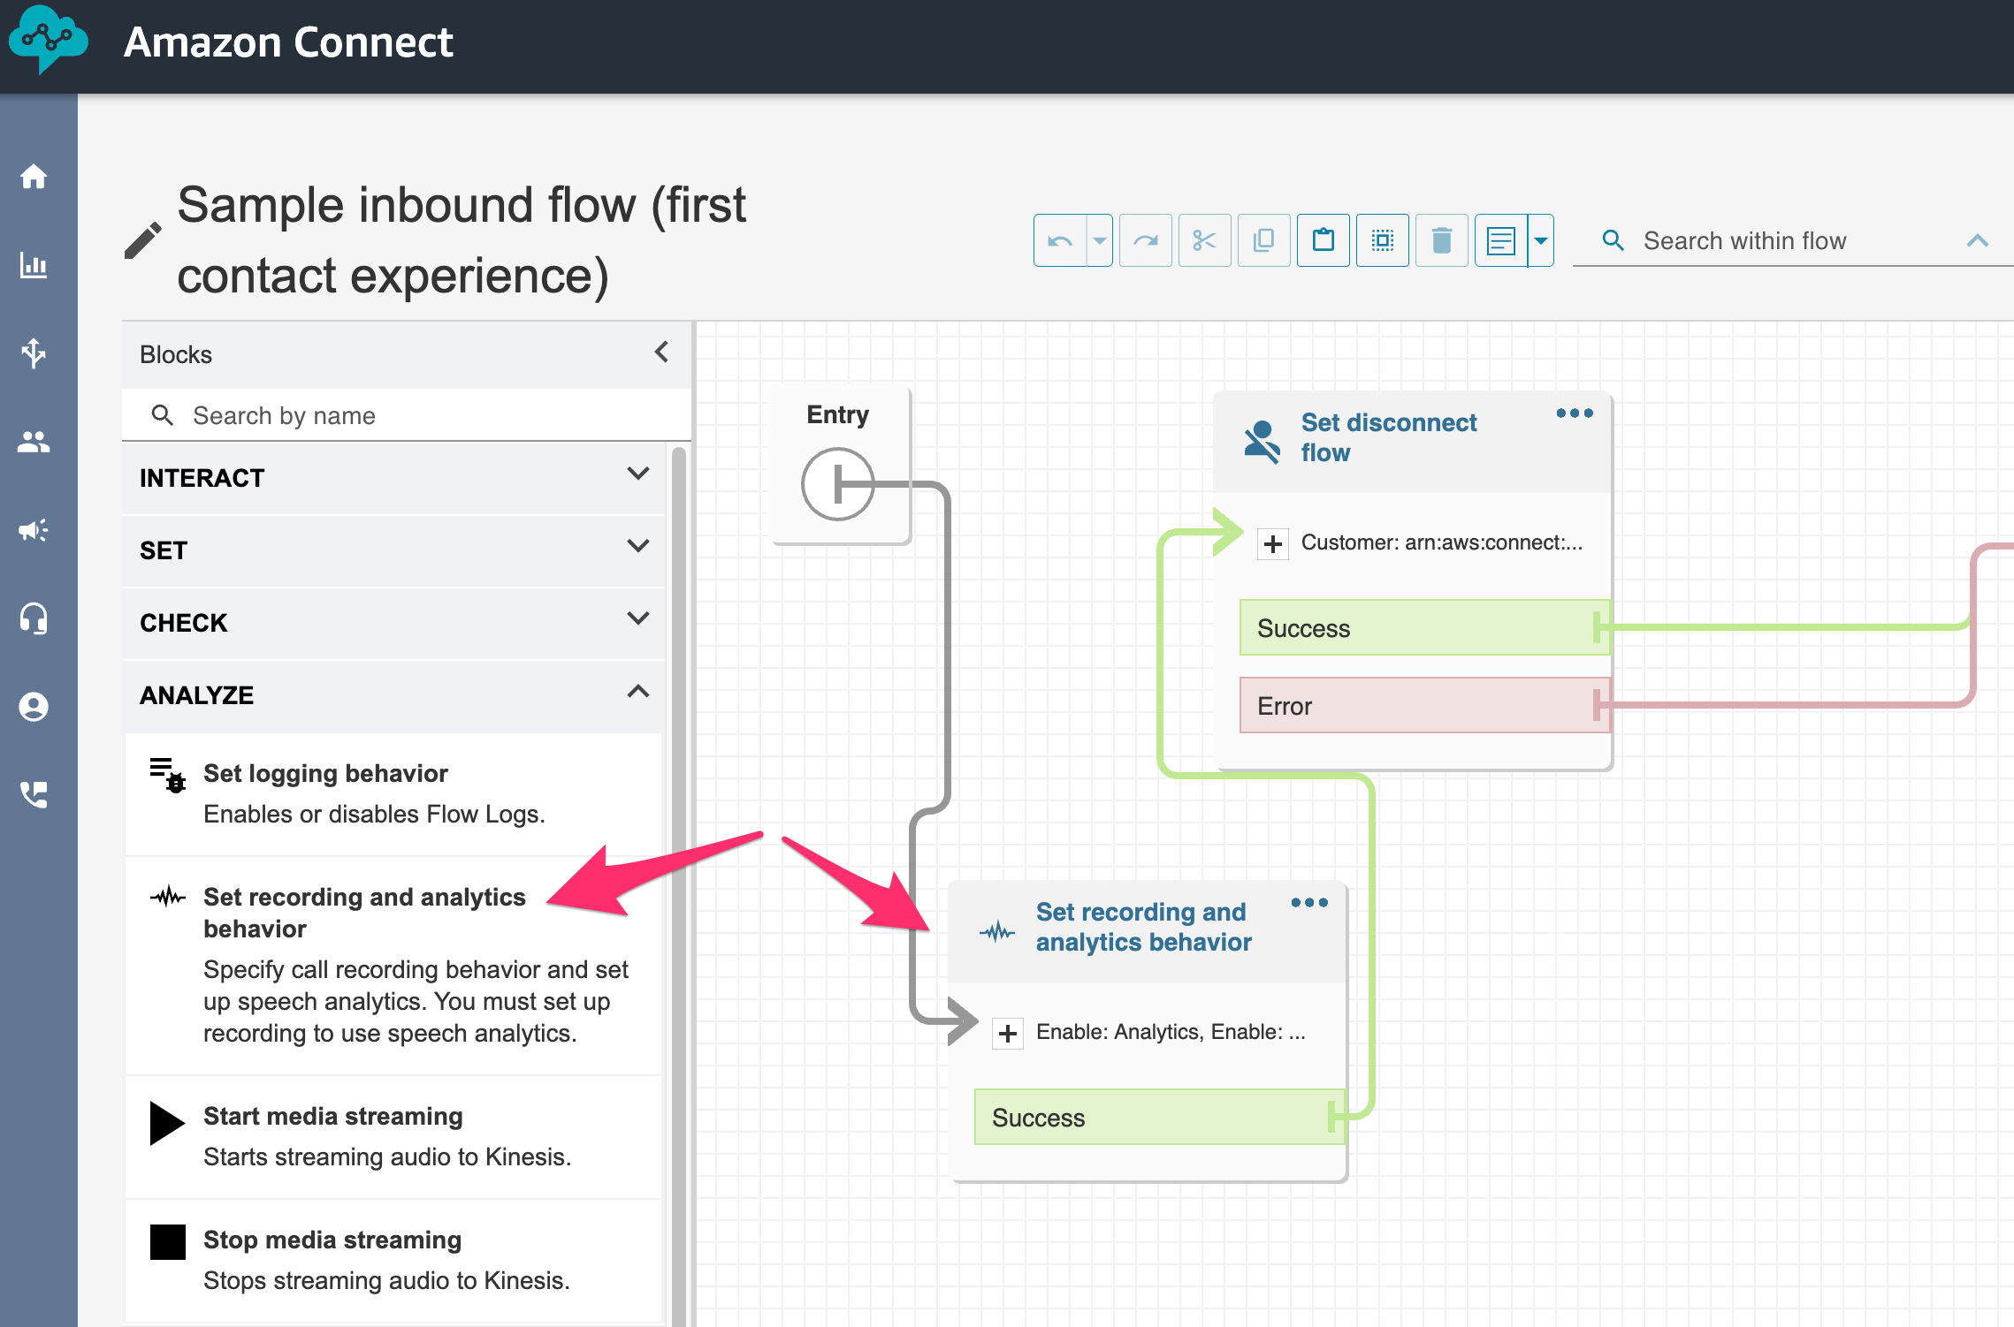This screenshot has height=1327, width=2014.
Task: Collapse the Blocks panel arrow
Action: (x=661, y=353)
